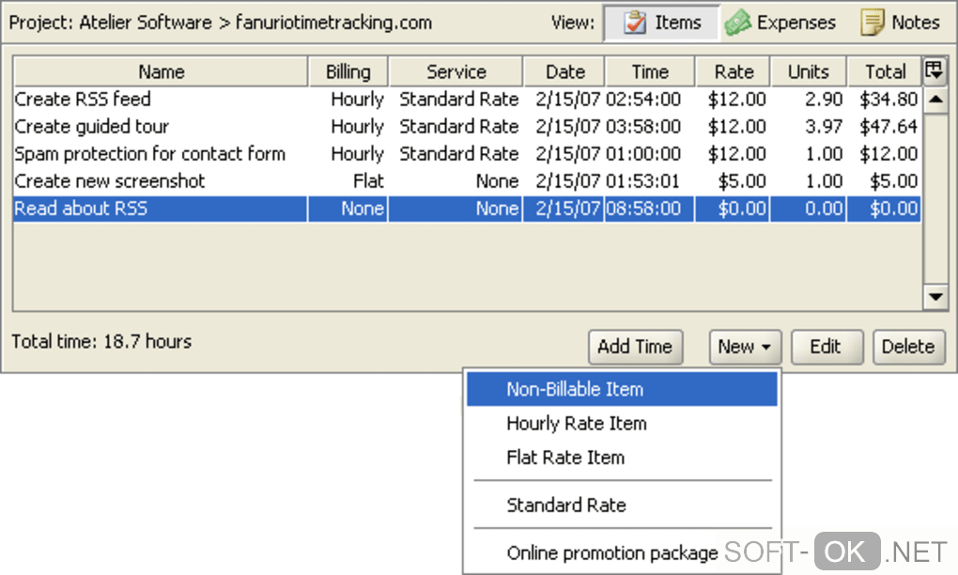Sort items by Total column header

pos(885,71)
